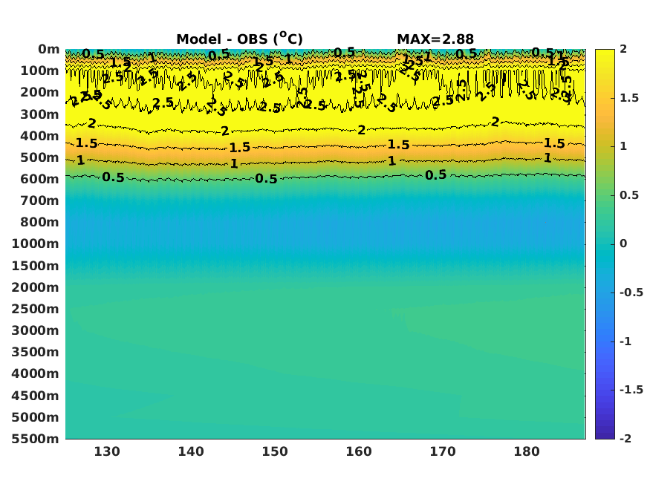Select the "3000m" depth axis label
Screen dimensions: 650x487
pyautogui.click(x=35, y=330)
